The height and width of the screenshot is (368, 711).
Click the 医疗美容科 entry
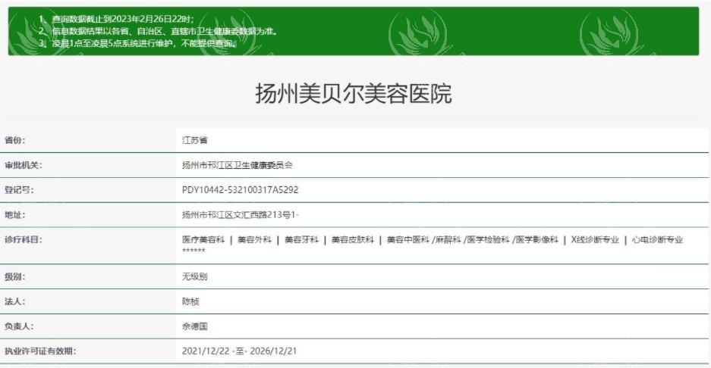click(203, 240)
